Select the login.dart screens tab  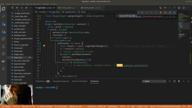(x=45, y=8)
